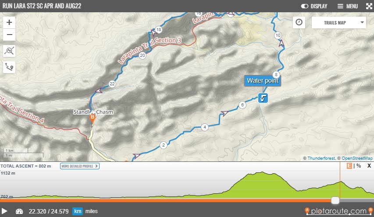Expand MORE DETAILED PROFILE
The width and height of the screenshot is (374, 217).
coord(80,166)
